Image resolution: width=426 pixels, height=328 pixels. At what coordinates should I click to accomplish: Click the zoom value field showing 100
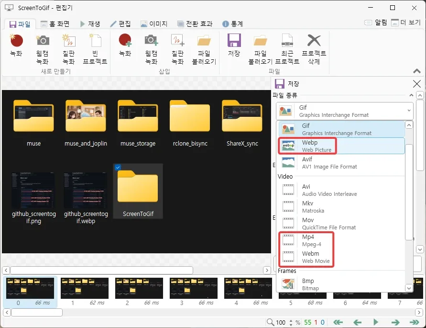click(281, 323)
